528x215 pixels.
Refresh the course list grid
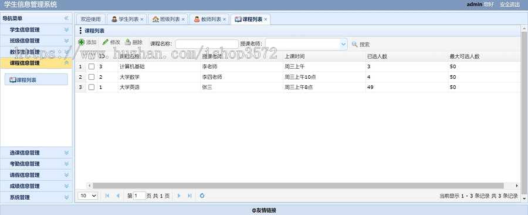pos(202,196)
